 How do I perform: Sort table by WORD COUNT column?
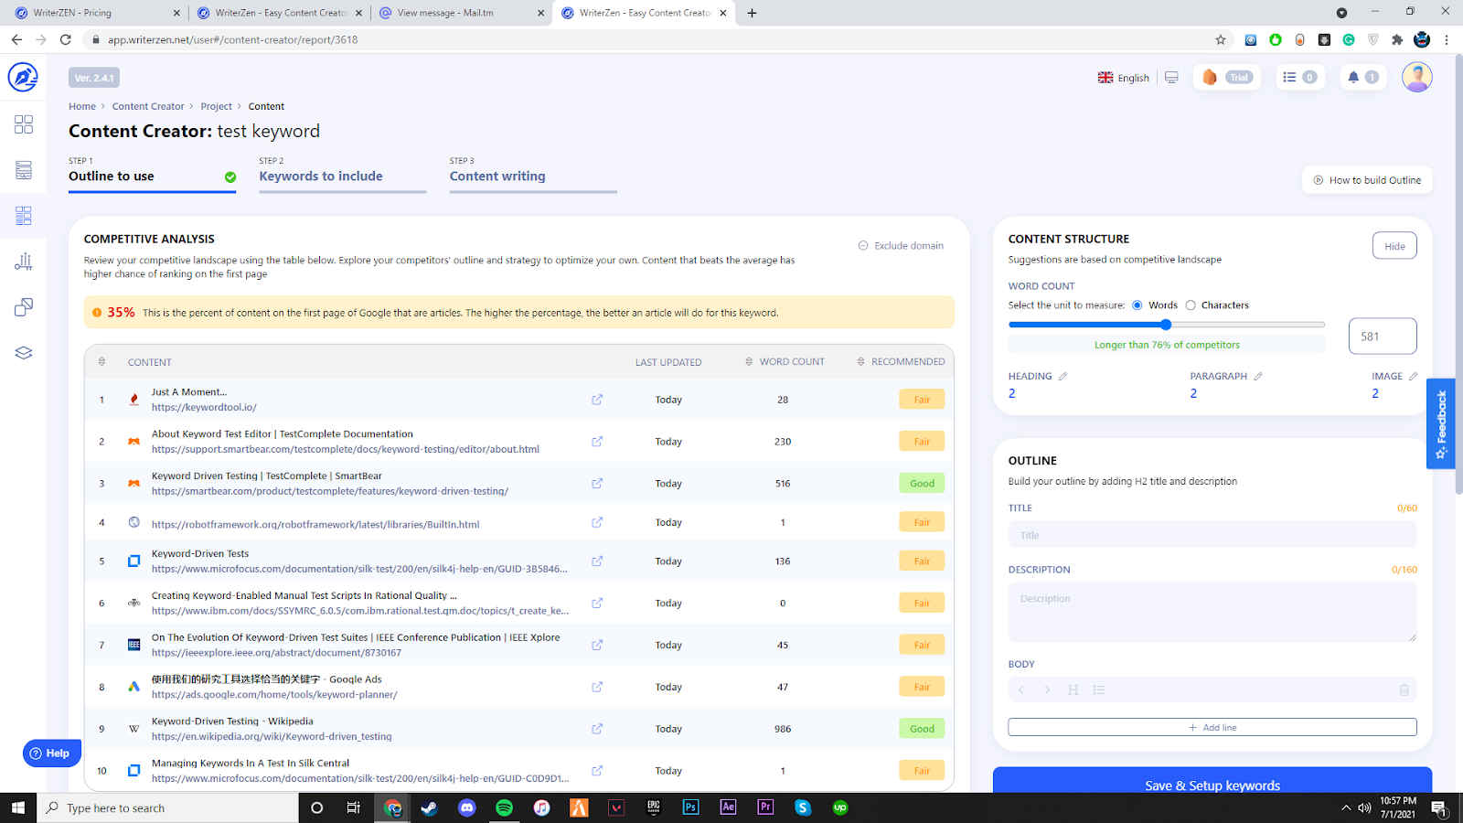785,362
